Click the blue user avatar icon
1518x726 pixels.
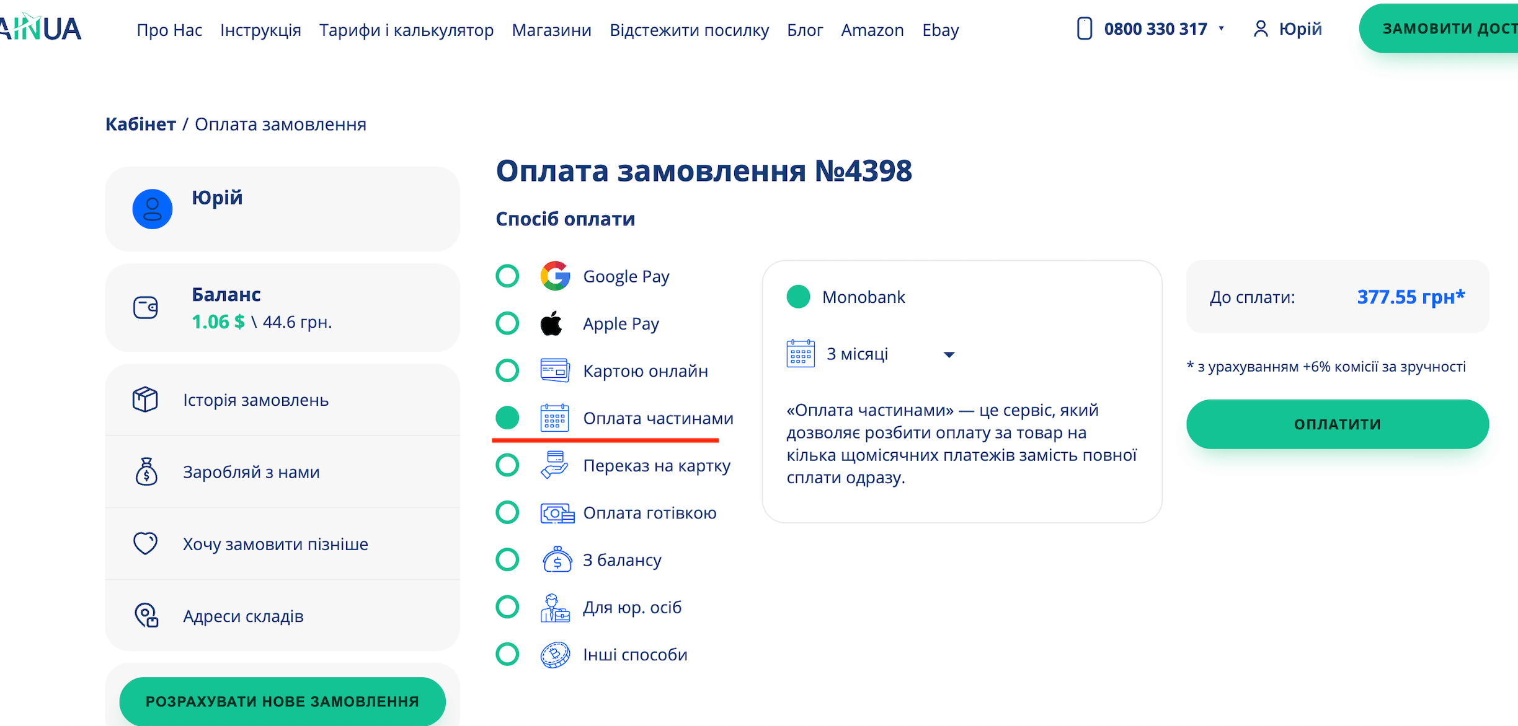(152, 209)
